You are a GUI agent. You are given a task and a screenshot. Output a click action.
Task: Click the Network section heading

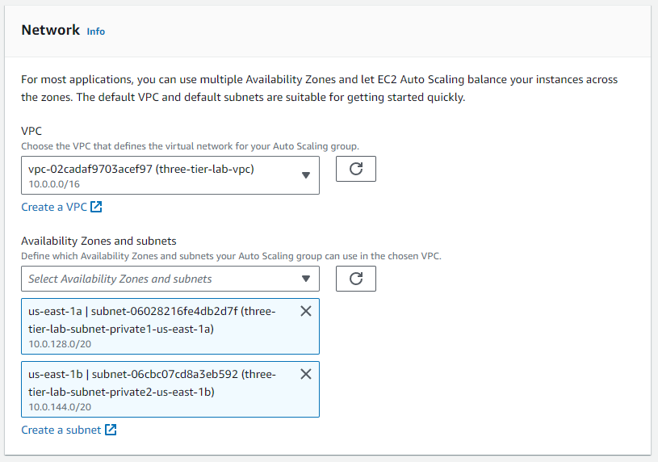click(50, 30)
